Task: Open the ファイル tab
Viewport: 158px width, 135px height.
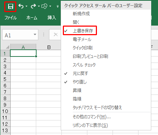Action: click(x=11, y=18)
